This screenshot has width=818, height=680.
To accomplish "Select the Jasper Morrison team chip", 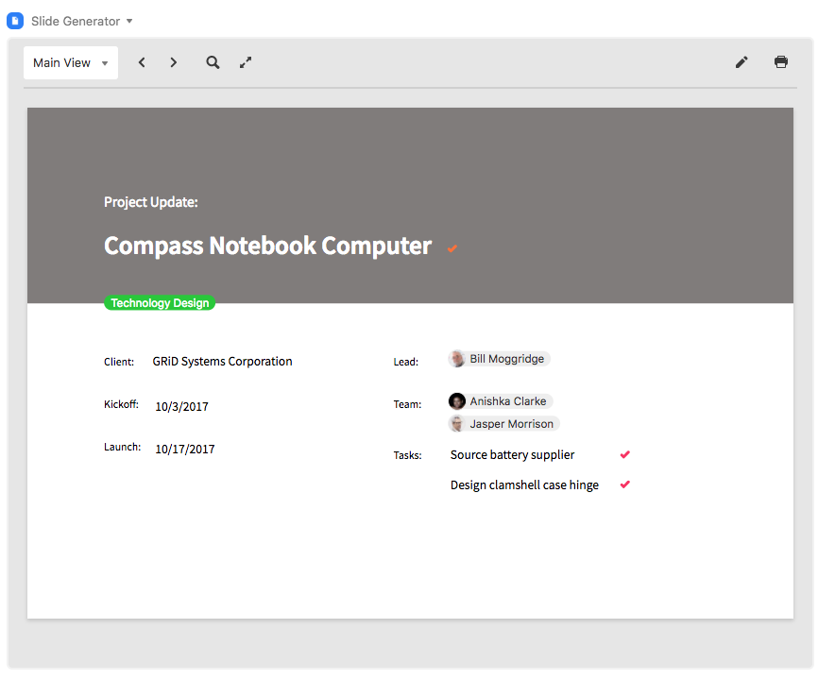I will 504,424.
